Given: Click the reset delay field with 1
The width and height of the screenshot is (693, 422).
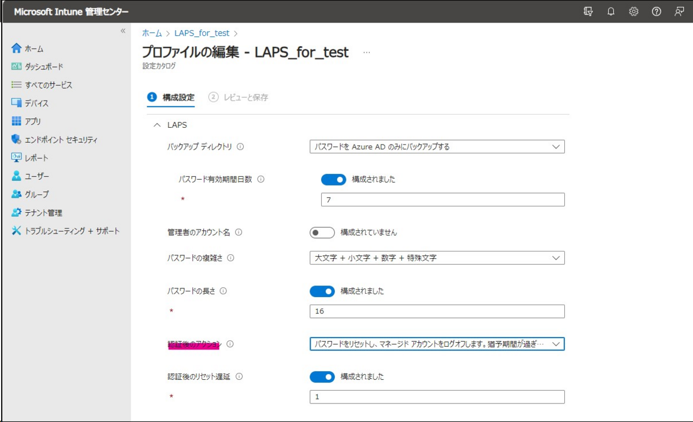Looking at the screenshot, I should click(437, 397).
